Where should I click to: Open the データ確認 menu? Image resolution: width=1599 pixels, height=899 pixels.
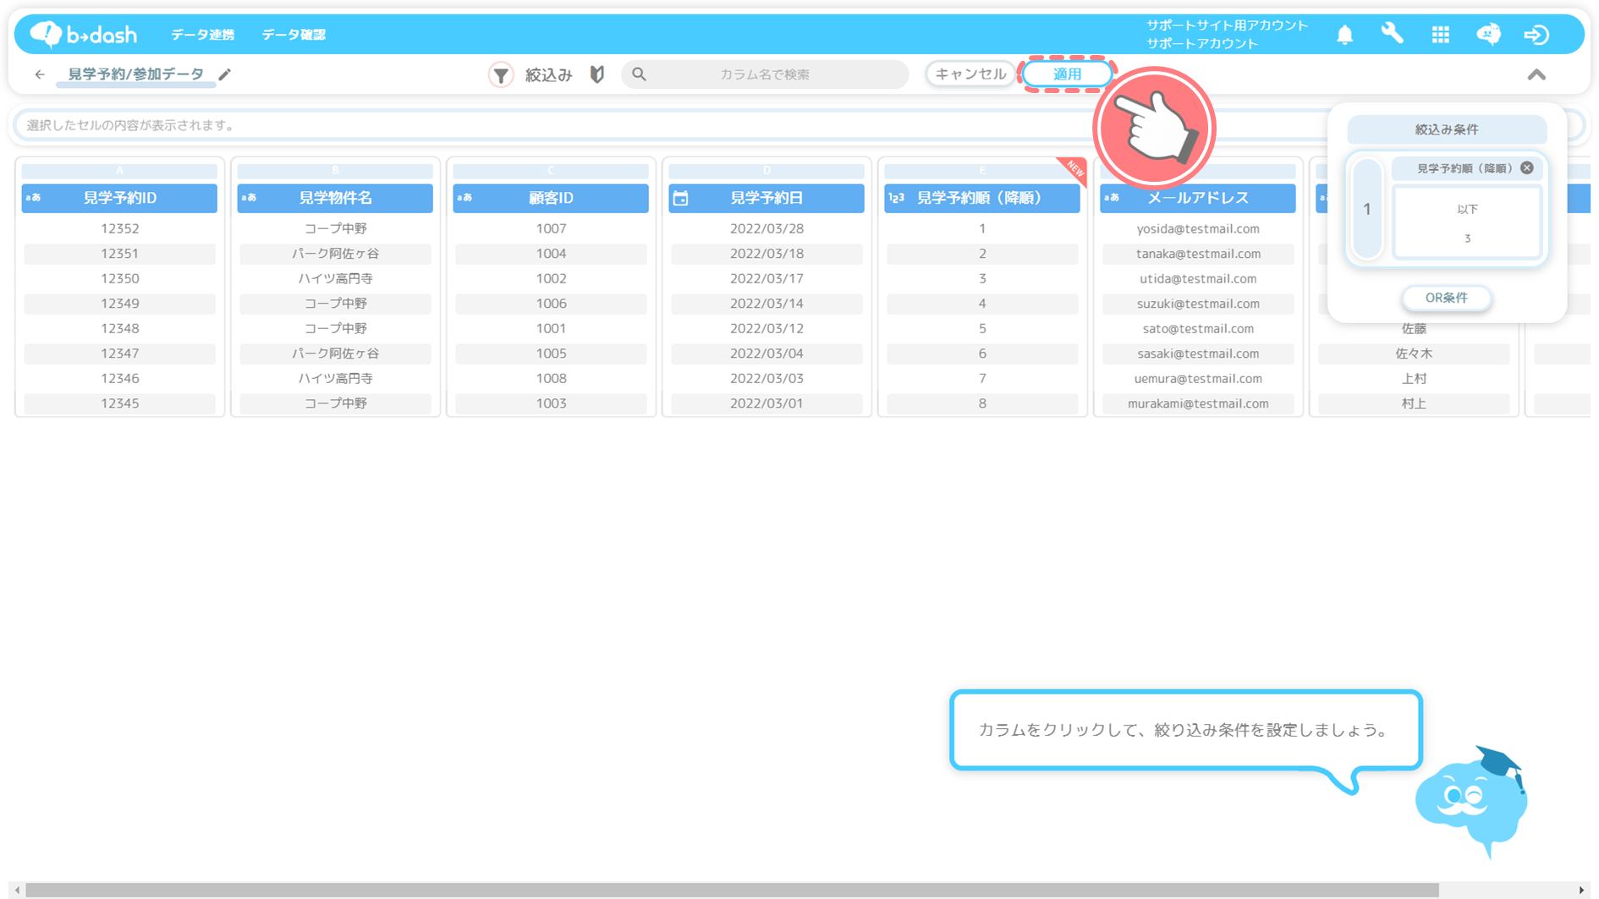[294, 35]
